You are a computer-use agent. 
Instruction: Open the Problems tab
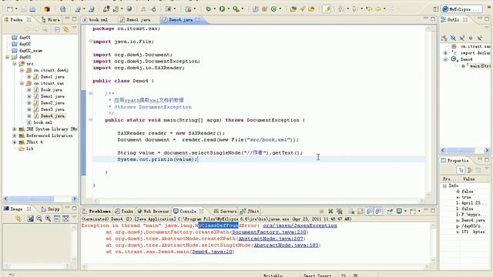point(96,212)
